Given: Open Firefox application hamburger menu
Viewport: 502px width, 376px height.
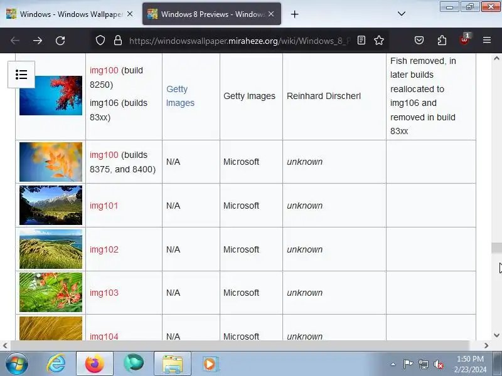Looking at the screenshot, I should coord(487,40).
